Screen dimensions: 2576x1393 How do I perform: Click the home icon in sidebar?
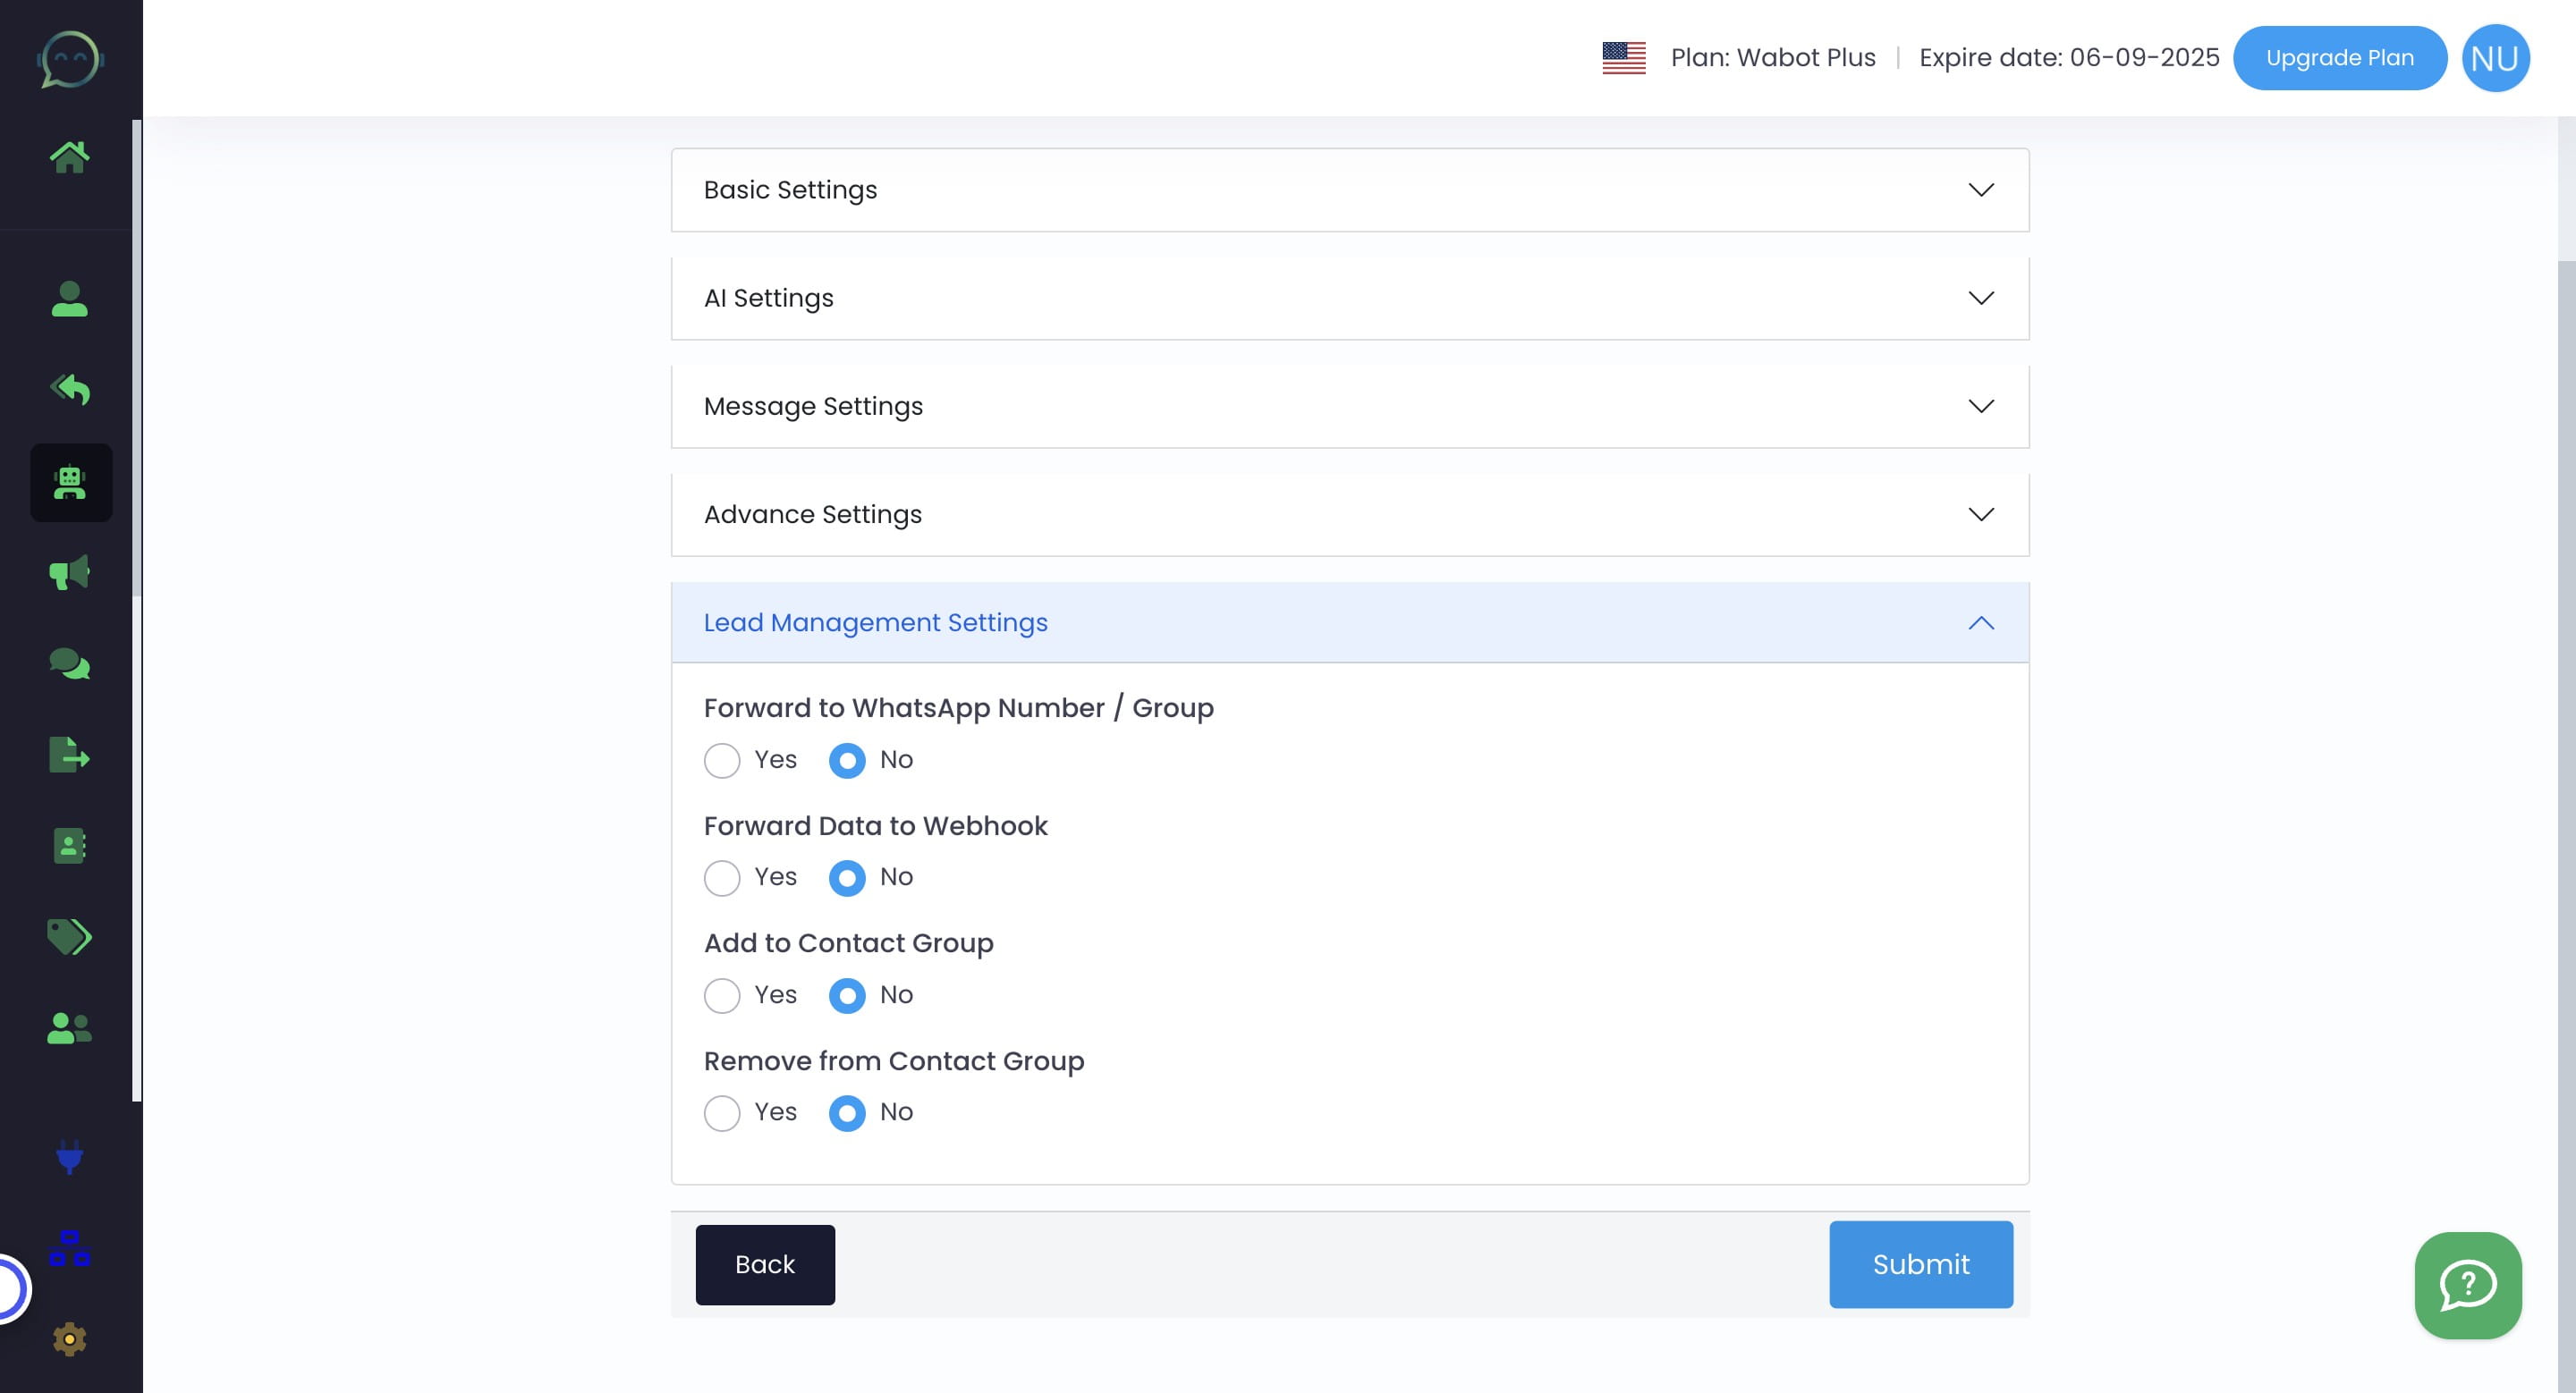click(x=69, y=155)
